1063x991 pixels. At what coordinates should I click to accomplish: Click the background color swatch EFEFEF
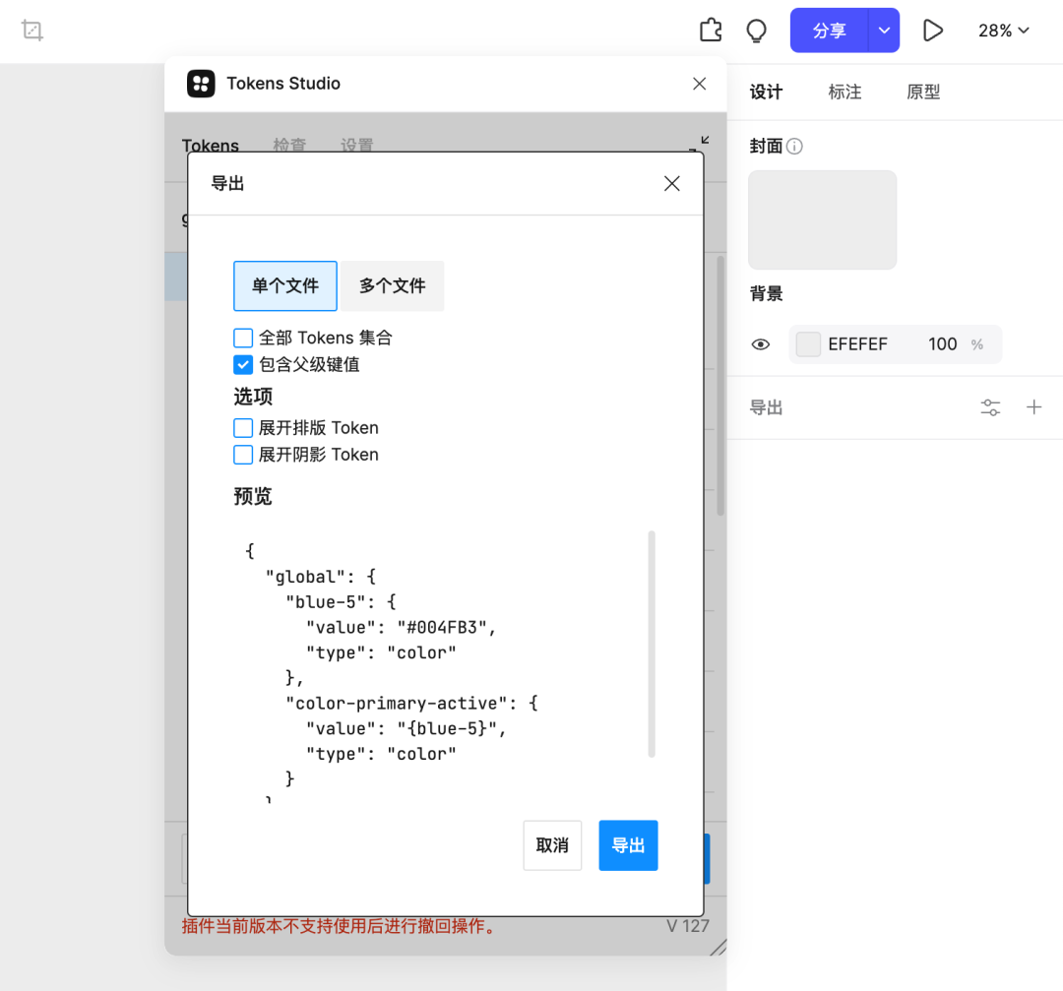(x=808, y=344)
